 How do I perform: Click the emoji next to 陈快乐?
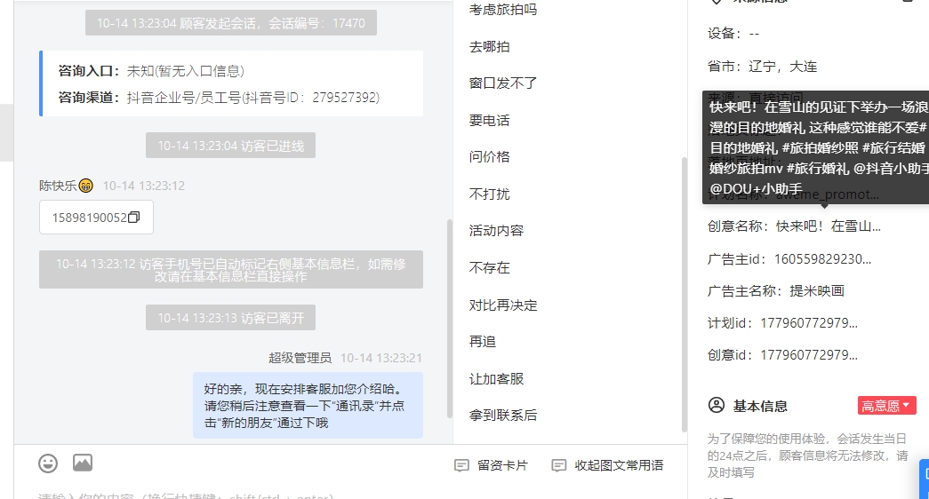point(86,186)
